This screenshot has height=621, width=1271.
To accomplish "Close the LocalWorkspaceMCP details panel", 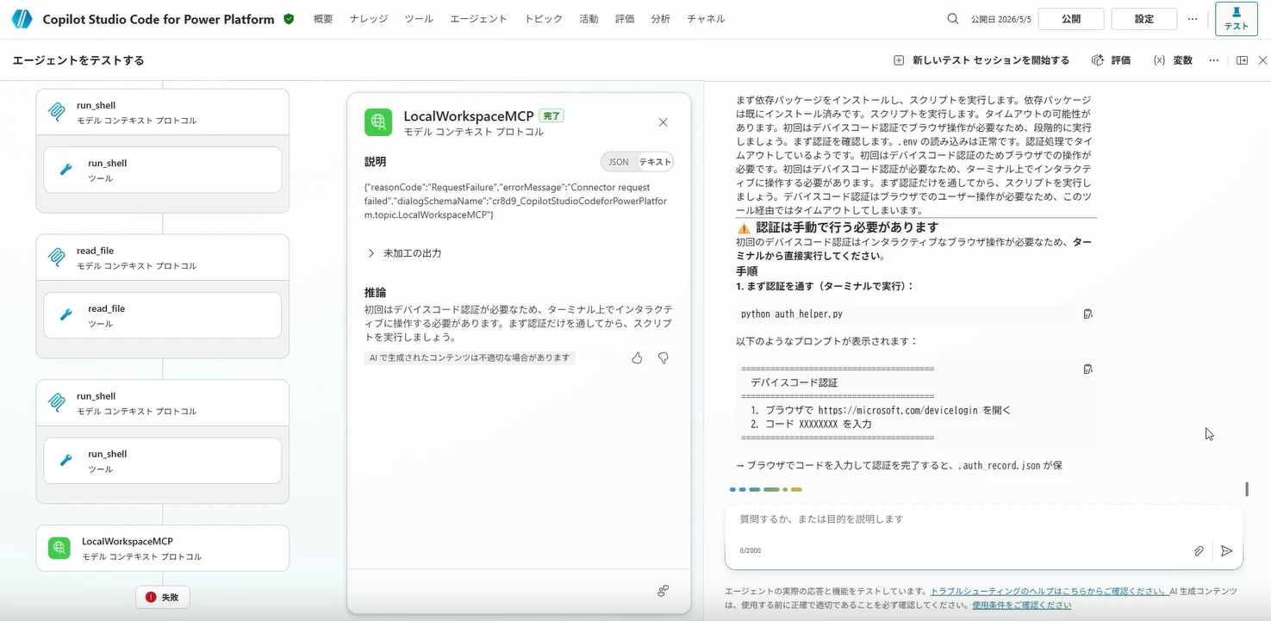I will click(x=663, y=122).
